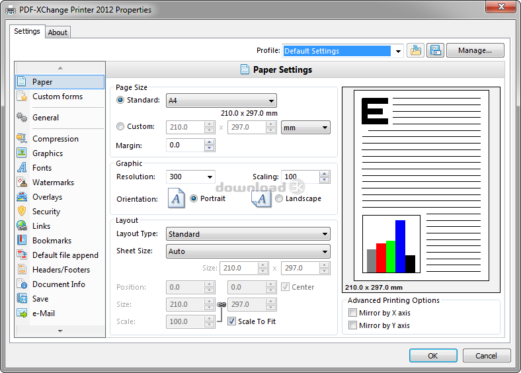Click the Bookmarks book icon
Screen dimensions: 521x373
pos(22,240)
